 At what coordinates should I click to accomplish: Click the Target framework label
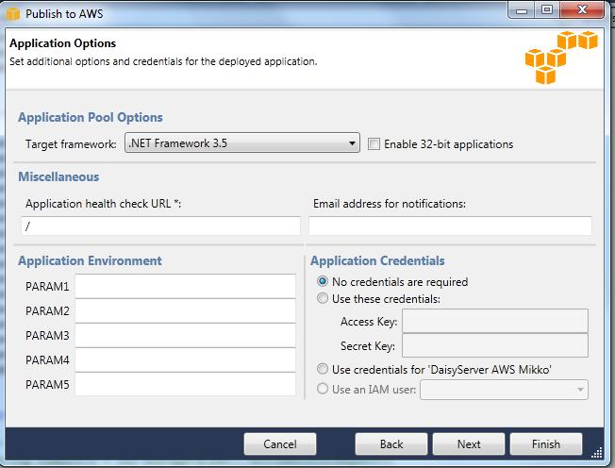[71, 144]
